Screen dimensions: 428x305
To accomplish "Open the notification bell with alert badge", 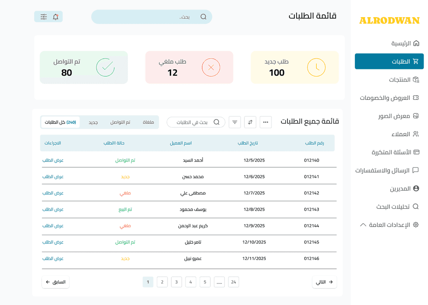I will (x=55, y=17).
